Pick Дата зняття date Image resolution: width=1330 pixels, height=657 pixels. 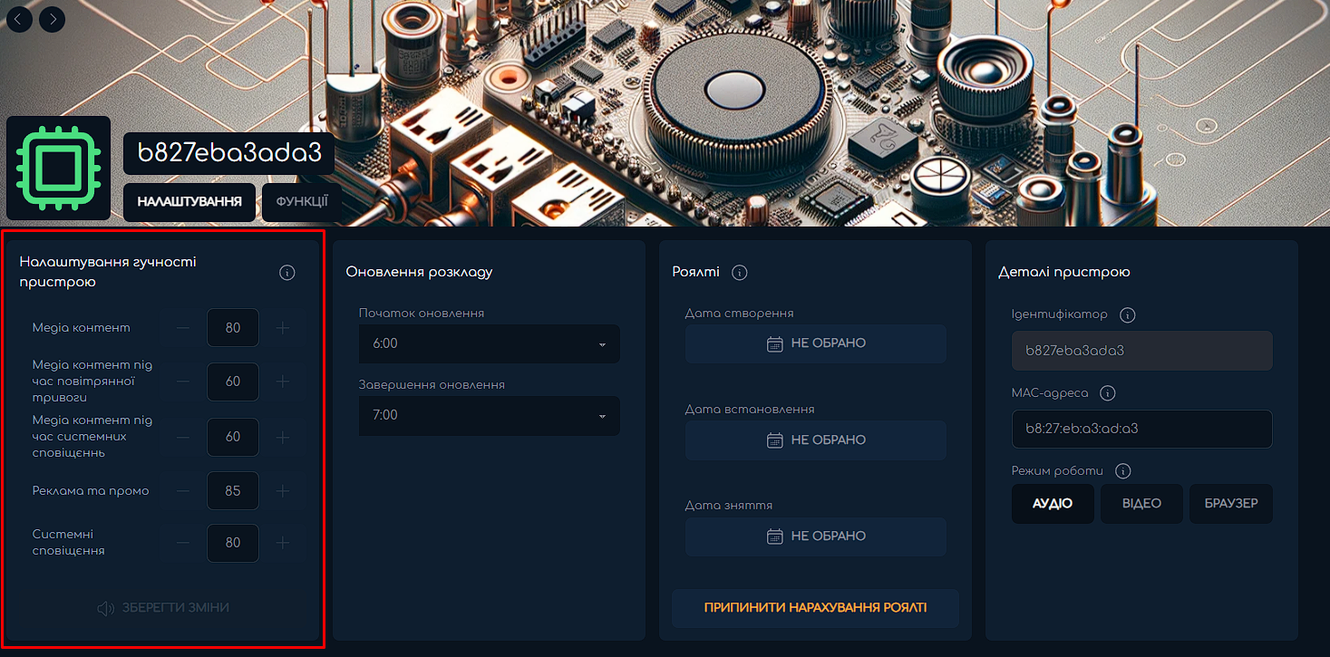tap(816, 536)
